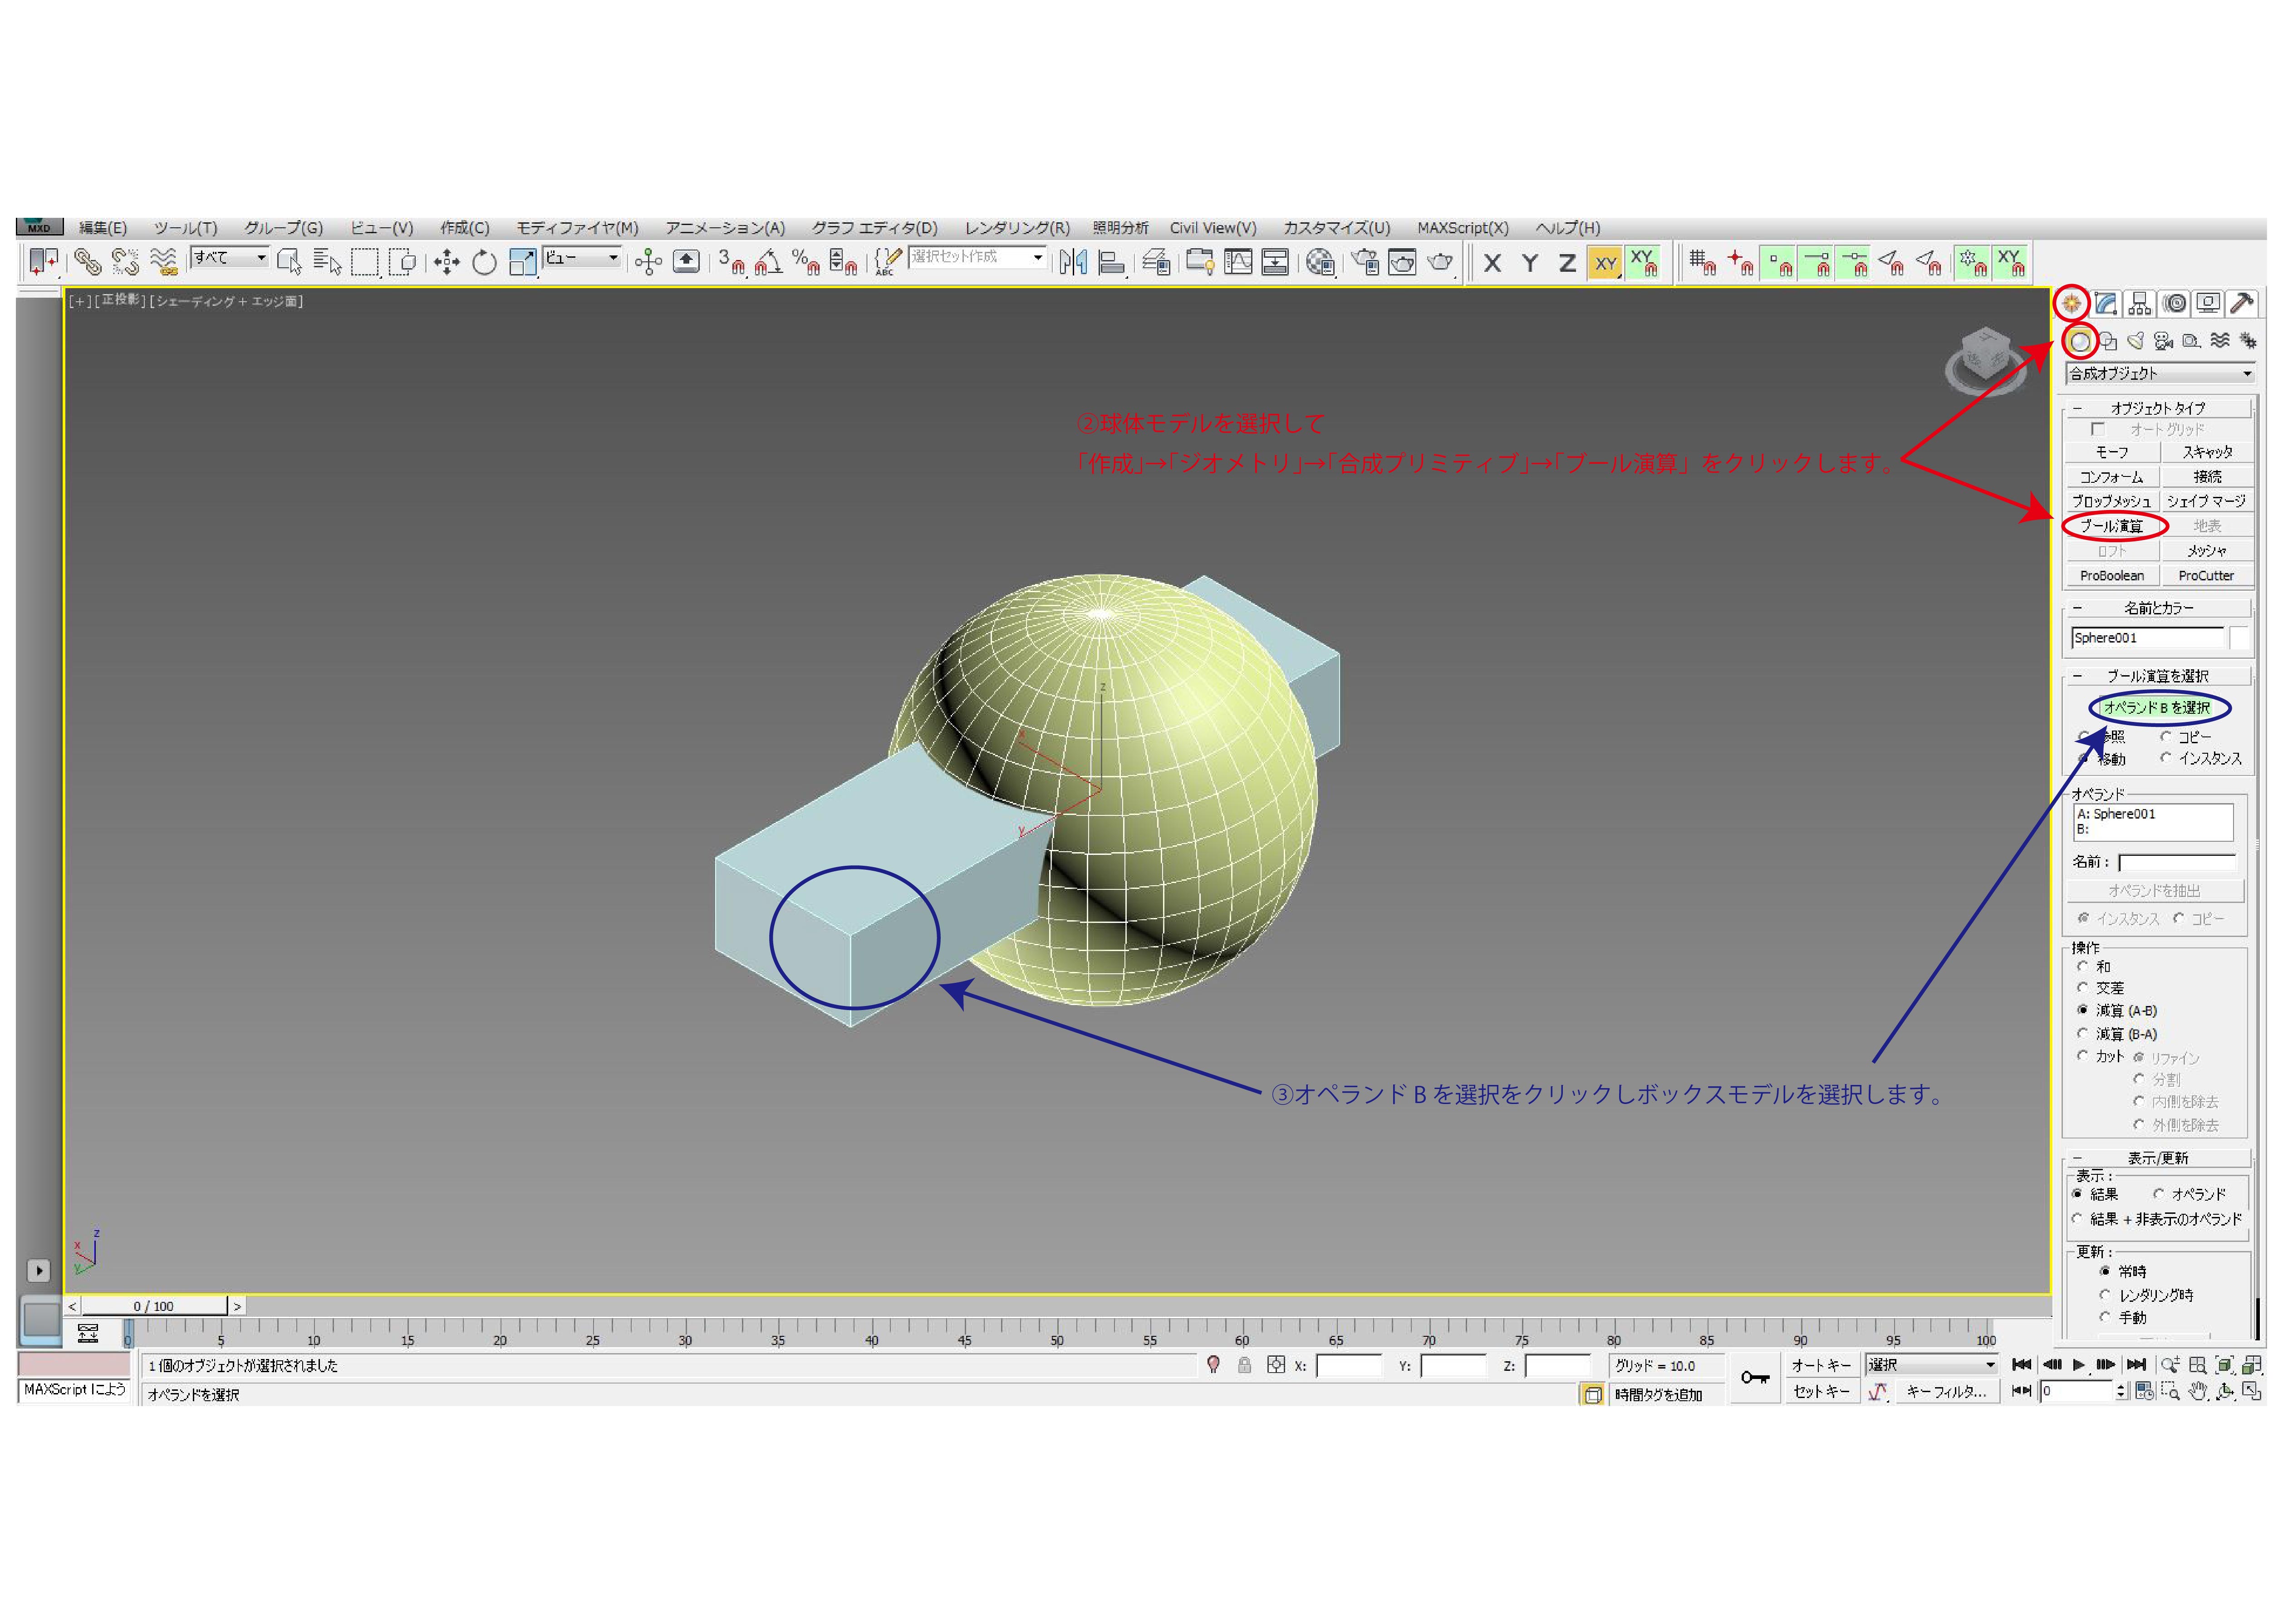The height and width of the screenshot is (1624, 2283).
Task: Select the Cameras category icon
Action: [2163, 341]
